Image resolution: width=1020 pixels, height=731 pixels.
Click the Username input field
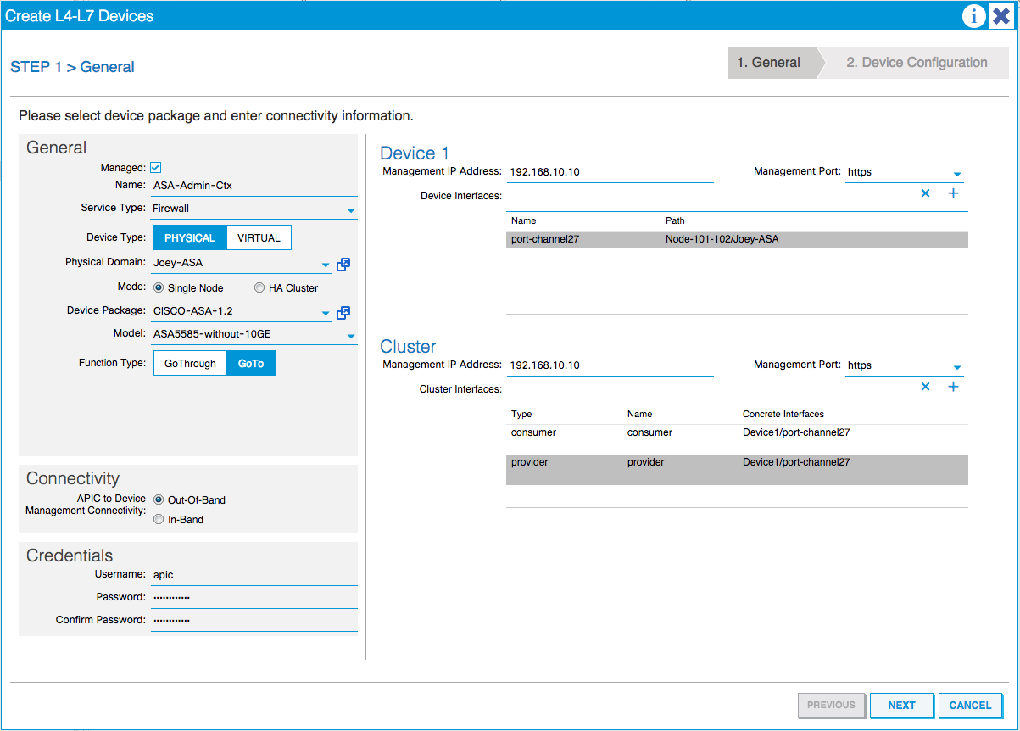(254, 575)
